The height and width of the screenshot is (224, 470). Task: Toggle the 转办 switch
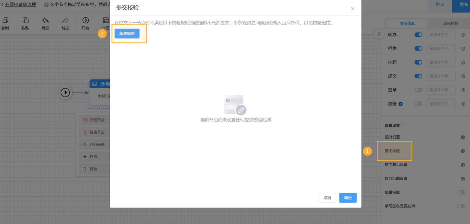[x=418, y=35]
